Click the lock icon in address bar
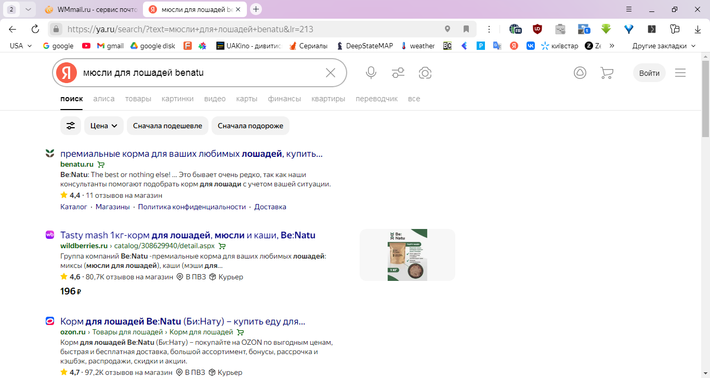The image size is (710, 378). click(x=56, y=29)
